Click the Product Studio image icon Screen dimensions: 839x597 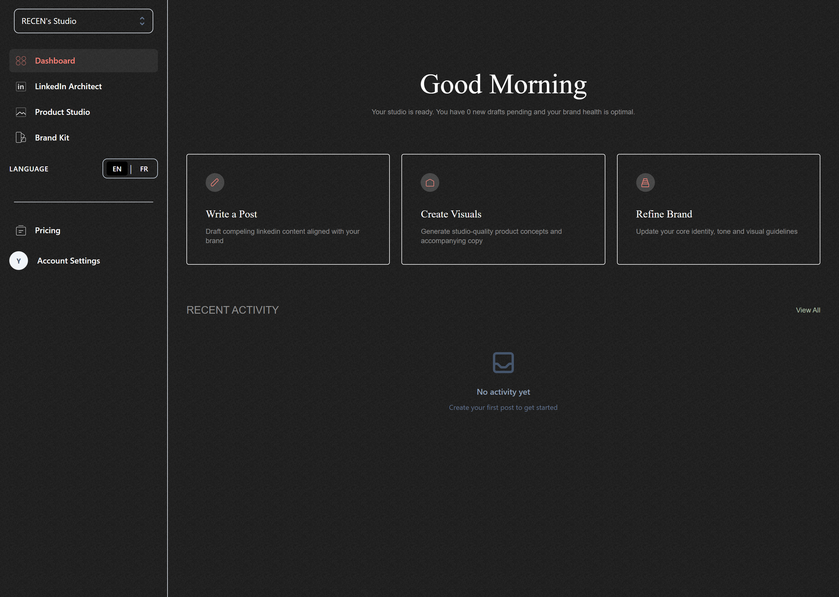21,112
